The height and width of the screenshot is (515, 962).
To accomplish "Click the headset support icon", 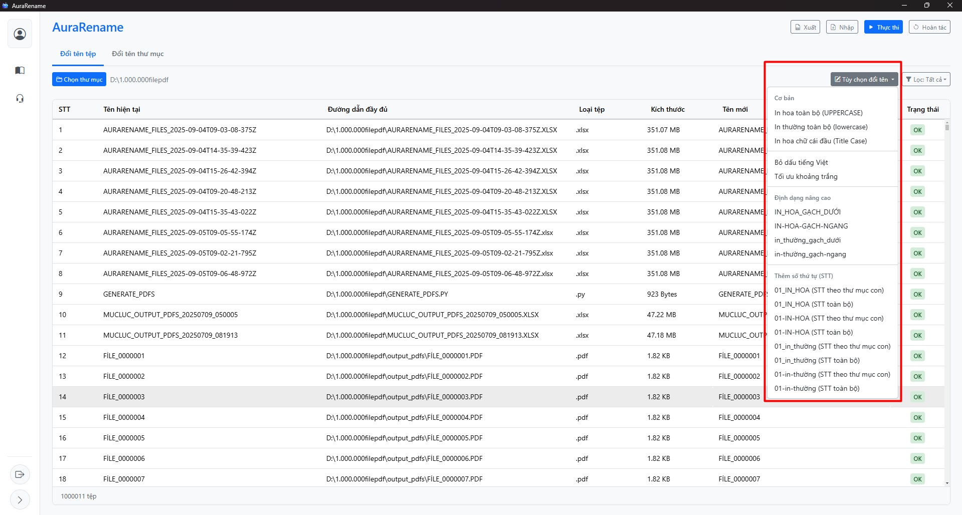I will (20, 99).
